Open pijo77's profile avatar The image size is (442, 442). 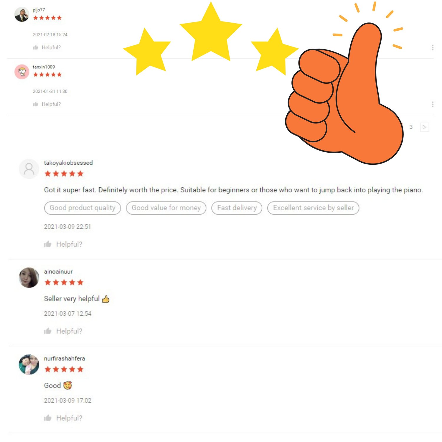point(22,15)
